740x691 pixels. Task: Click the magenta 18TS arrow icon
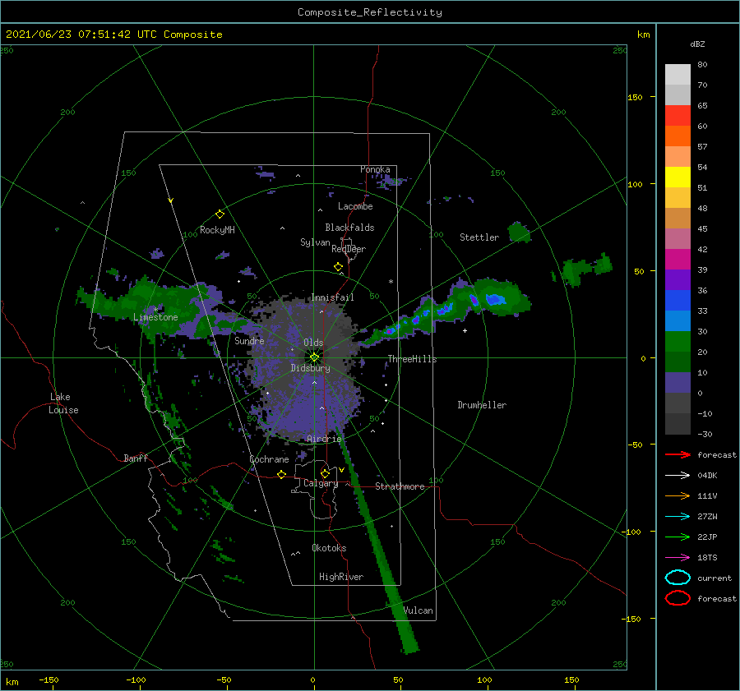678,558
